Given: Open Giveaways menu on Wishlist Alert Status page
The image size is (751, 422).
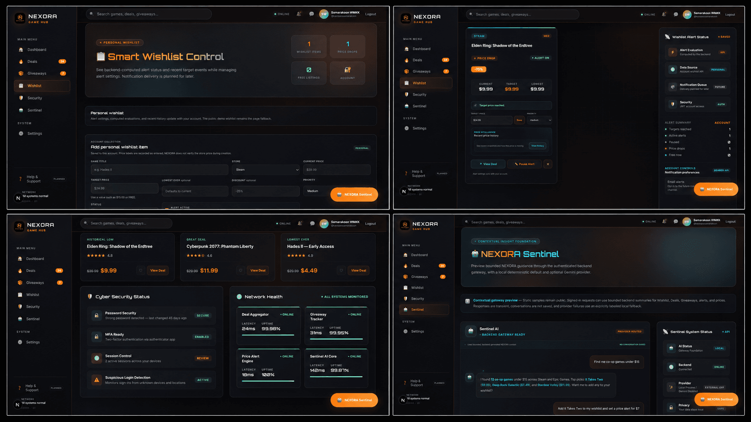Looking at the screenshot, I should tap(426, 71).
